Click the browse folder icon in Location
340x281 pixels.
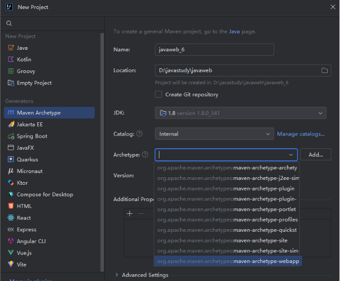325,70
